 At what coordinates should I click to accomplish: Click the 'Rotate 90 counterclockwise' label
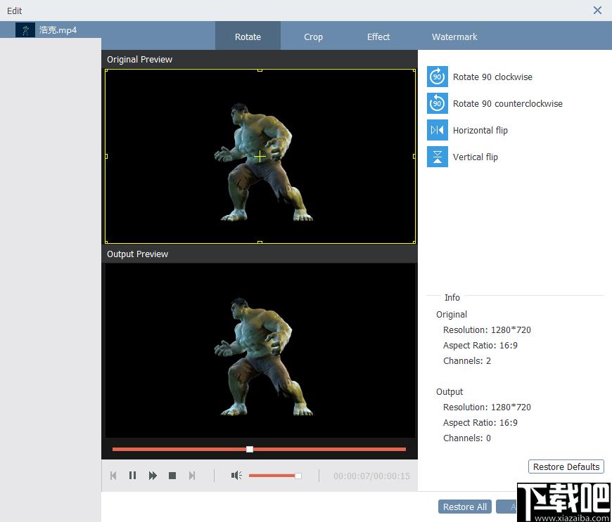(x=507, y=103)
